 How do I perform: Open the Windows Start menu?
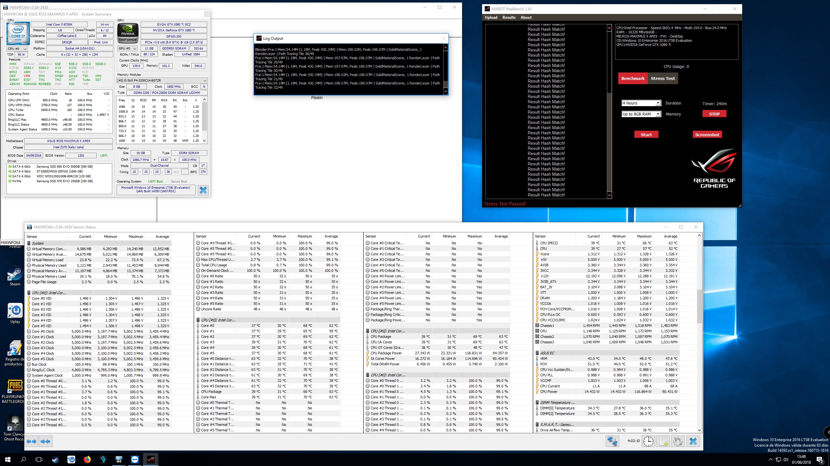point(8,459)
